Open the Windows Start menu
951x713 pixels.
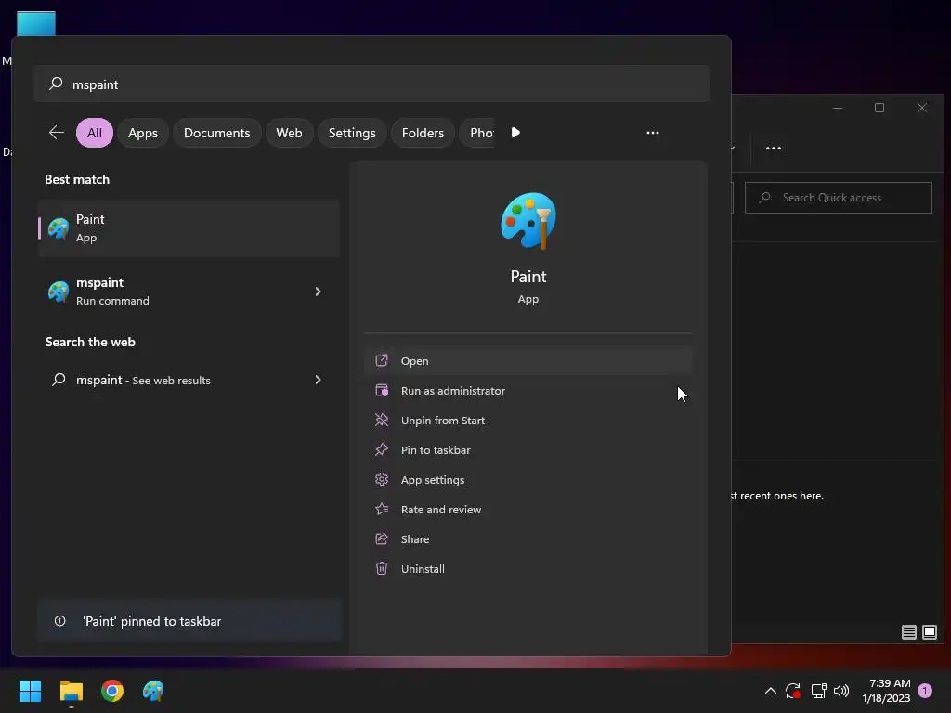[30, 691]
